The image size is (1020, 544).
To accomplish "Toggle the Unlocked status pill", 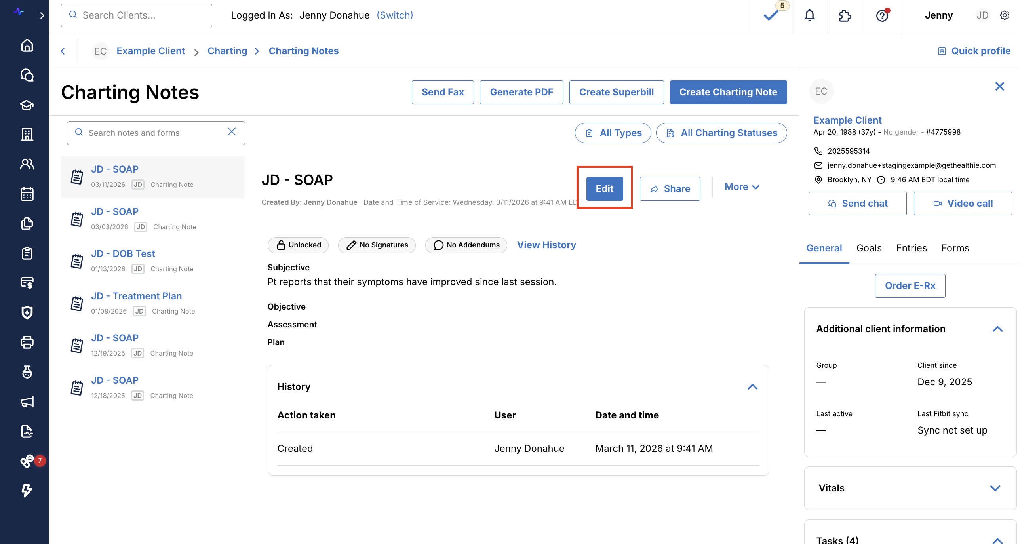I will click(x=299, y=245).
